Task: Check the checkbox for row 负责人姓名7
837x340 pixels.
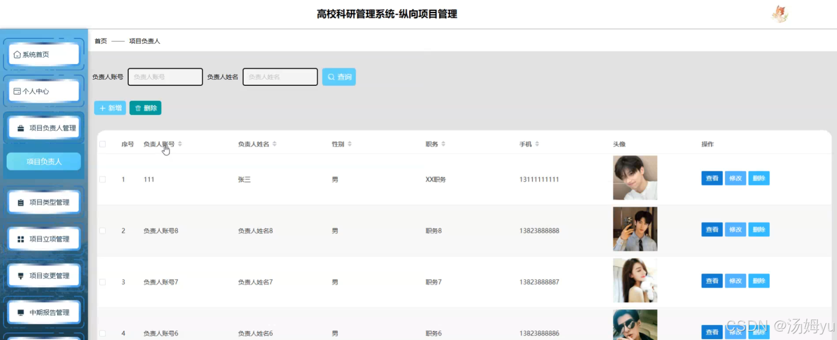Action: coord(103,282)
